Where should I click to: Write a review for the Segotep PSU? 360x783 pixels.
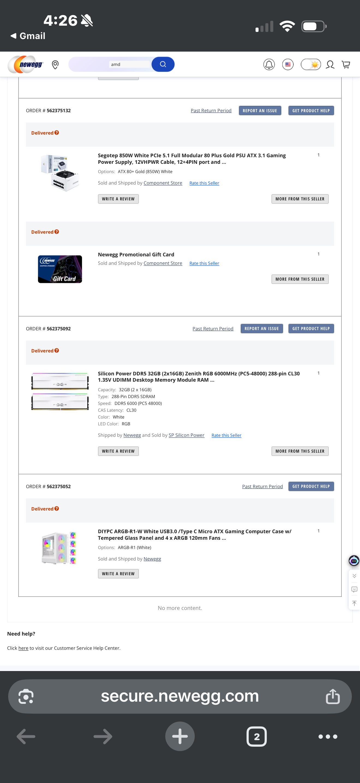click(x=118, y=199)
